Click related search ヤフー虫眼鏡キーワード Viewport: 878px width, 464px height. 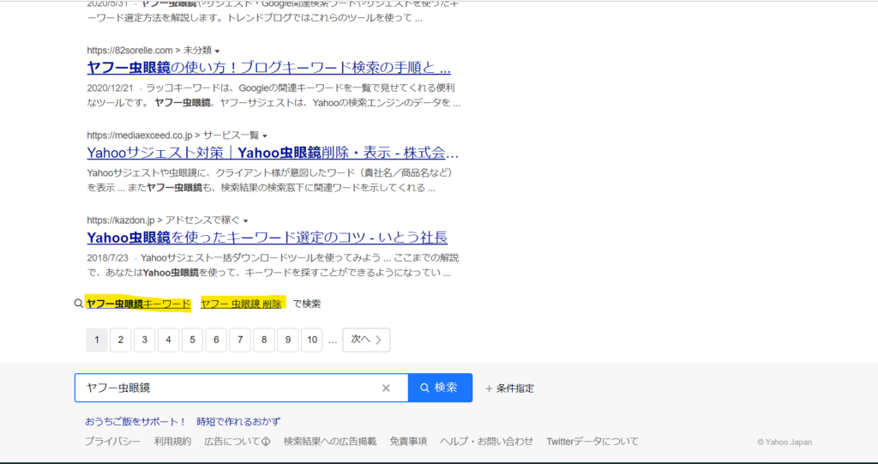138,304
